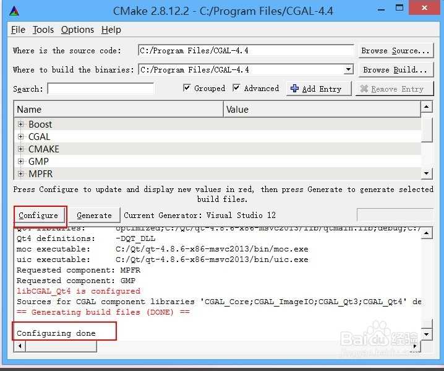Click 'Generating build files (DONE)' log line

103,312
